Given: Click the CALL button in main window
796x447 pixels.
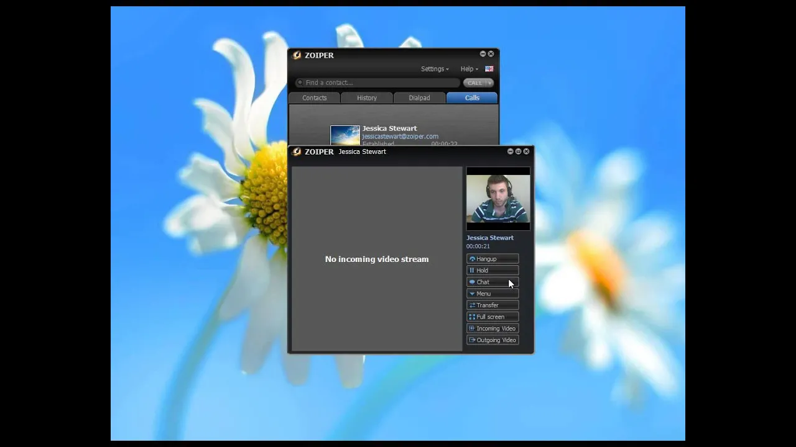Looking at the screenshot, I should click(x=474, y=83).
